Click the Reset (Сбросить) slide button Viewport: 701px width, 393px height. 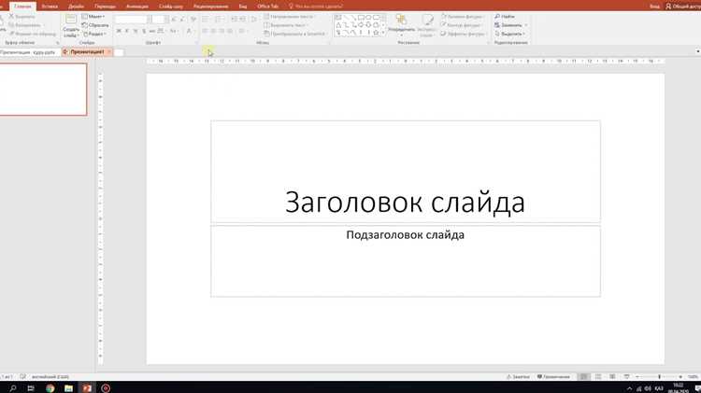click(95, 25)
